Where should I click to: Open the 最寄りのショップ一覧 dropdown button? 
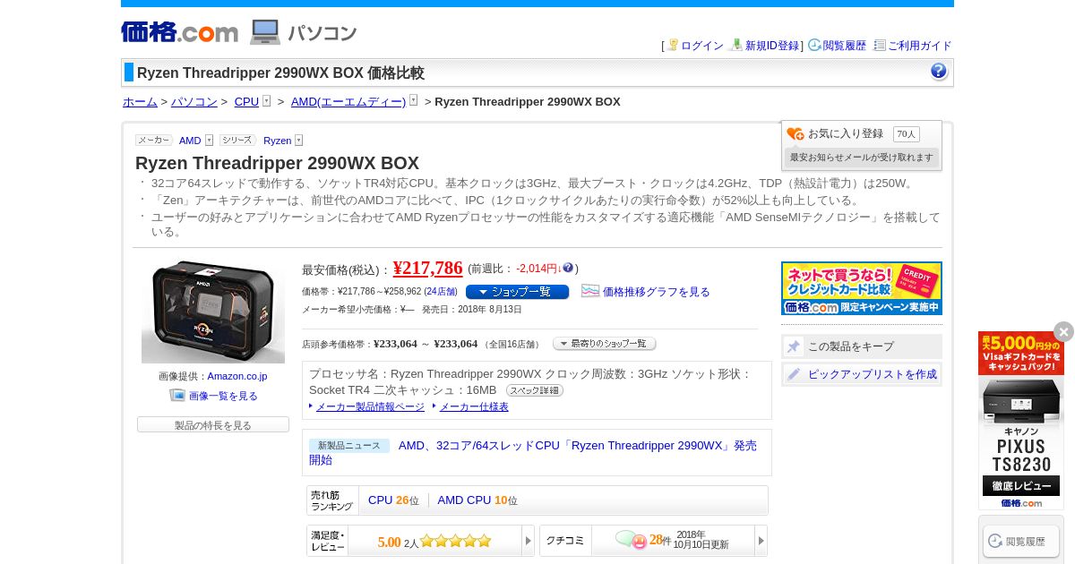click(x=604, y=344)
